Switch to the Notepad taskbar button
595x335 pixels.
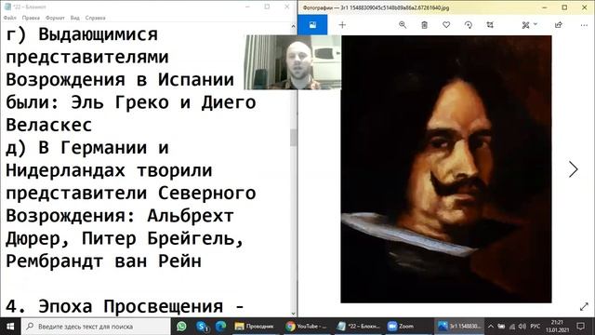[359, 327]
